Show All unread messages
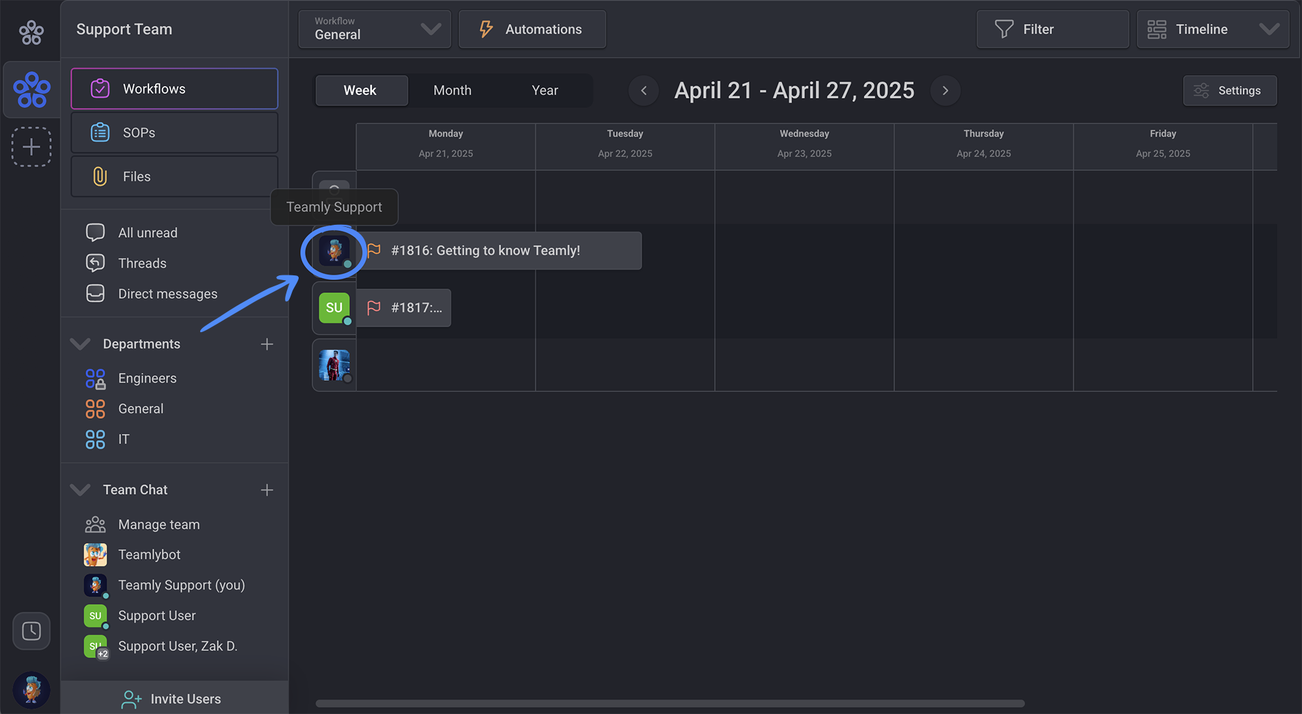Screen dimensions: 1302x714 [147, 233]
